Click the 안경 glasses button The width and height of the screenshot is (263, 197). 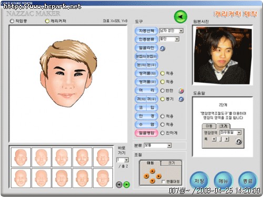[x=146, y=116]
